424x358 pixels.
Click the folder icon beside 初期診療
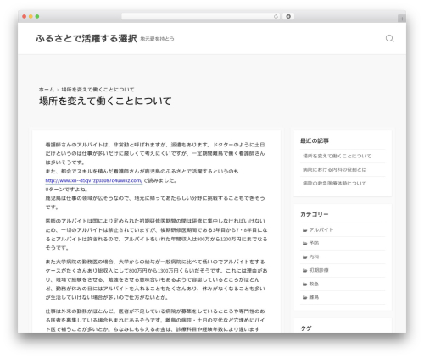coord(304,270)
